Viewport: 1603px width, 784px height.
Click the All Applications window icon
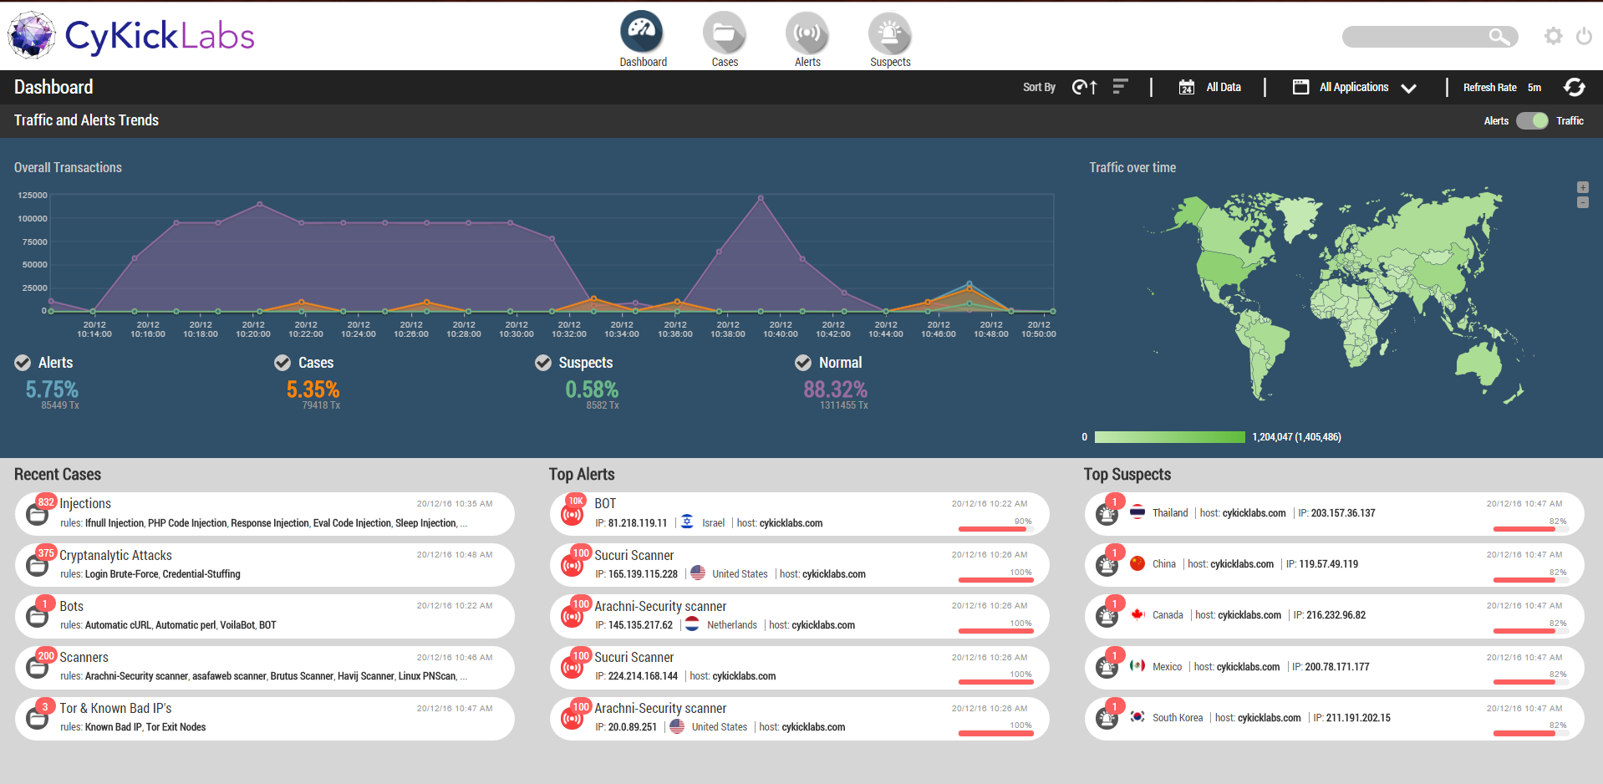1300,87
